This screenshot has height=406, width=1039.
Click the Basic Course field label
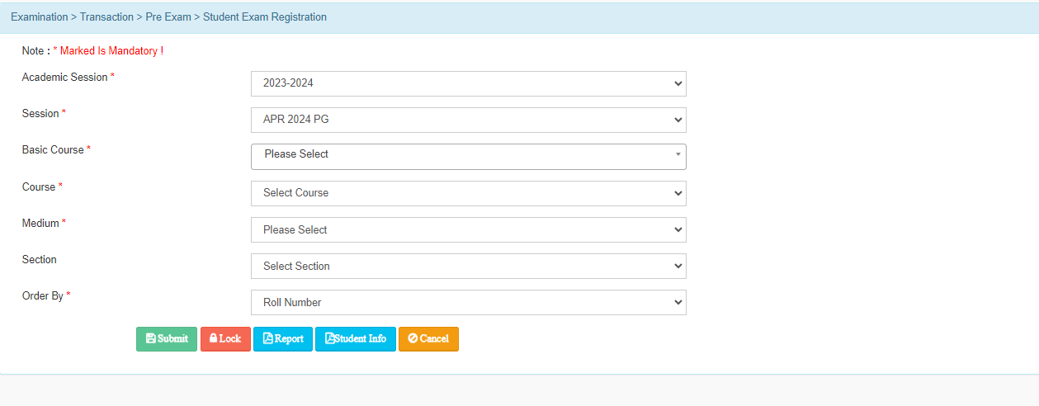(53, 150)
